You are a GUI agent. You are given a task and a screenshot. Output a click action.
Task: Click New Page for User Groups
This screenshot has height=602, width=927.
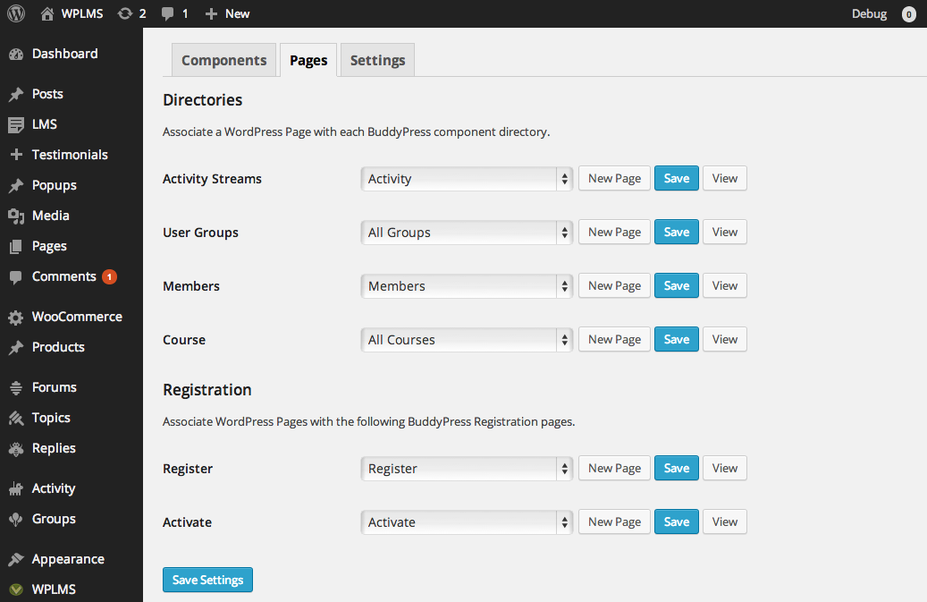614,232
